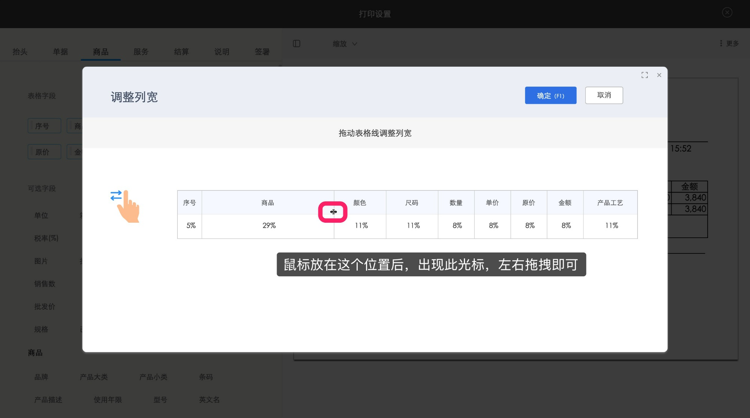This screenshot has width=750, height=418.
Task: Open the 服务 tab
Action: (141, 52)
